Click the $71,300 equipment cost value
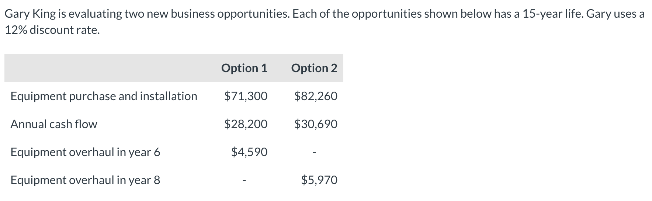Viewport: 652px width, 201px height. [x=246, y=96]
